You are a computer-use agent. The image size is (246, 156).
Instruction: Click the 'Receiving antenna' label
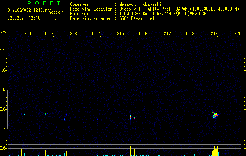point(90,18)
